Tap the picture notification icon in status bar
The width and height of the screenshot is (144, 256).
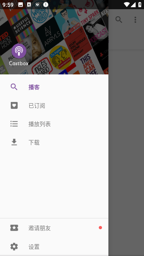coord(20,5)
